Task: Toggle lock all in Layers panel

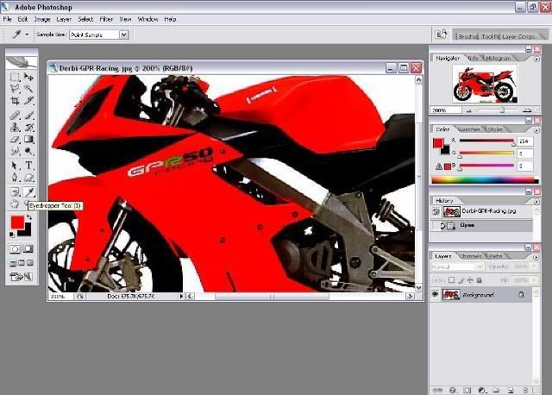Action: point(480,280)
